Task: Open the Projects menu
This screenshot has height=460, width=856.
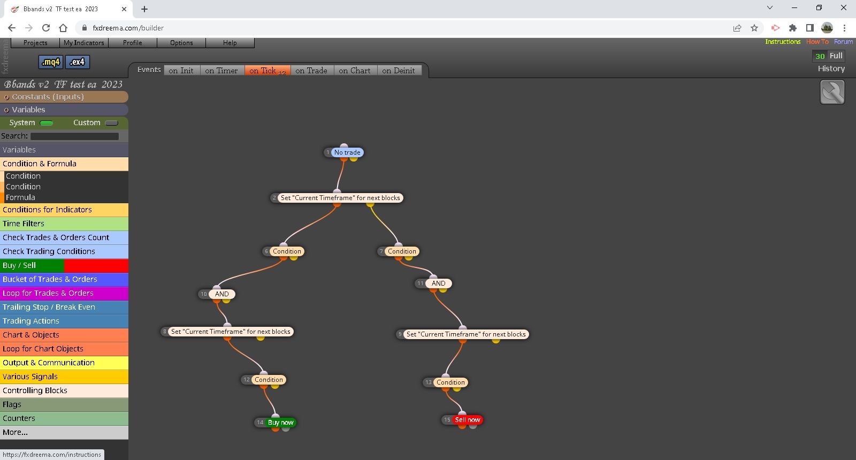Action: pos(35,43)
